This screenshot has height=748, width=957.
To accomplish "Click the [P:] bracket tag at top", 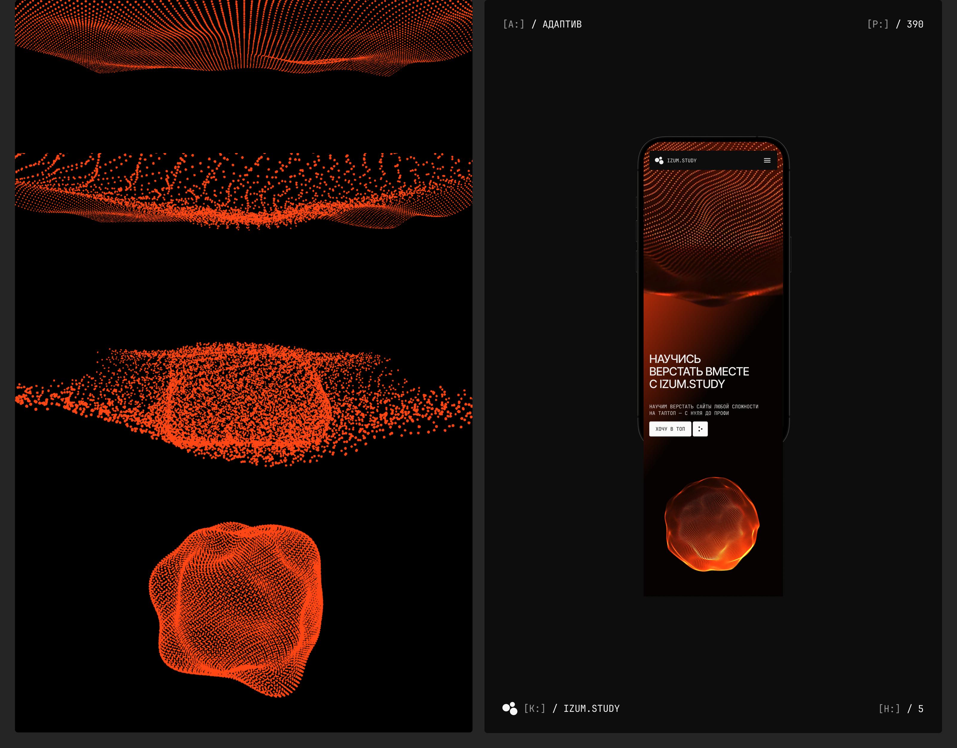I will pyautogui.click(x=878, y=25).
